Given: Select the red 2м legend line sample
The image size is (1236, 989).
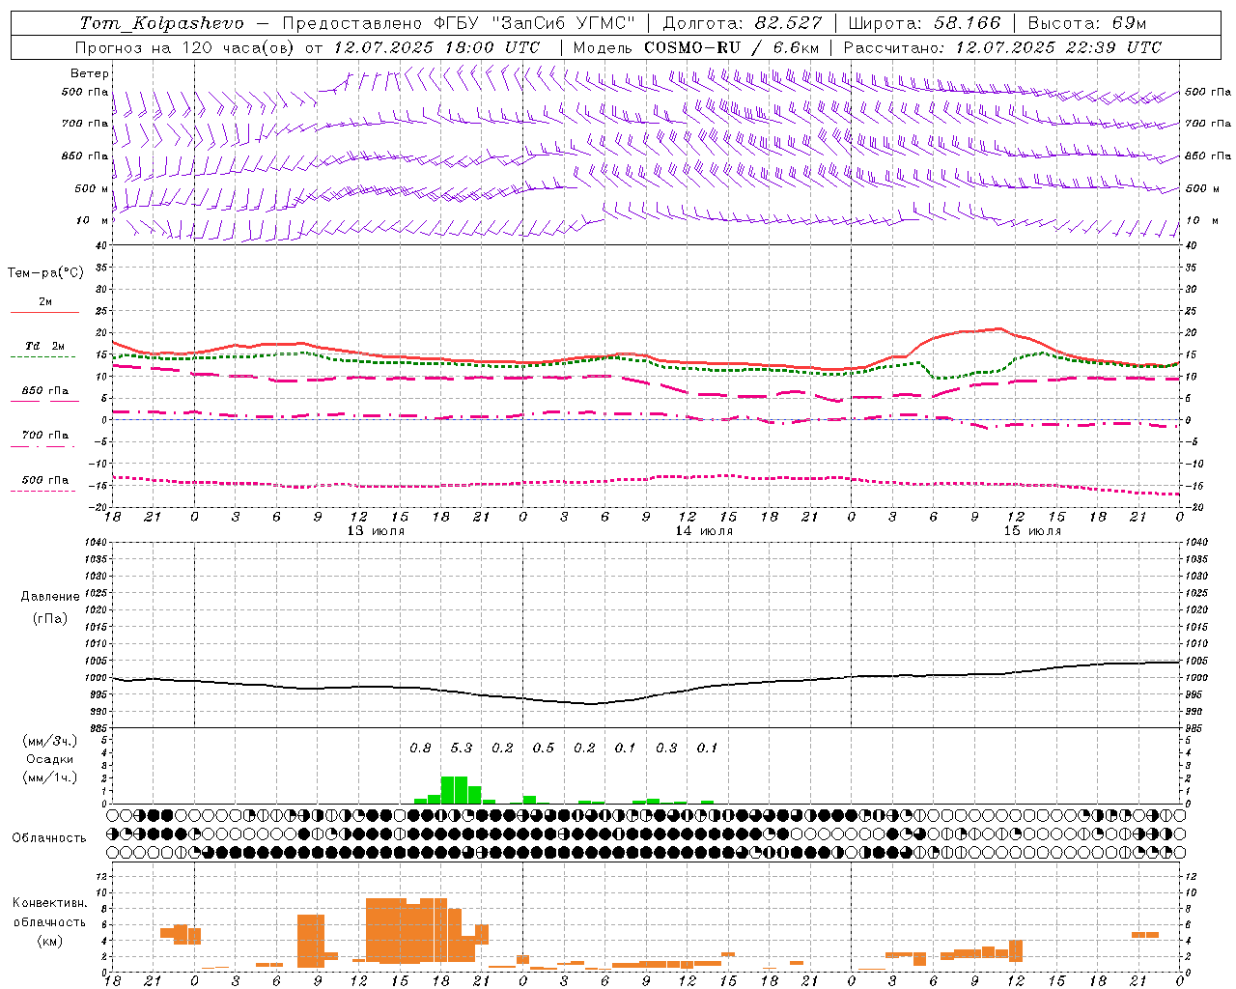Looking at the screenshot, I should (x=44, y=313).
